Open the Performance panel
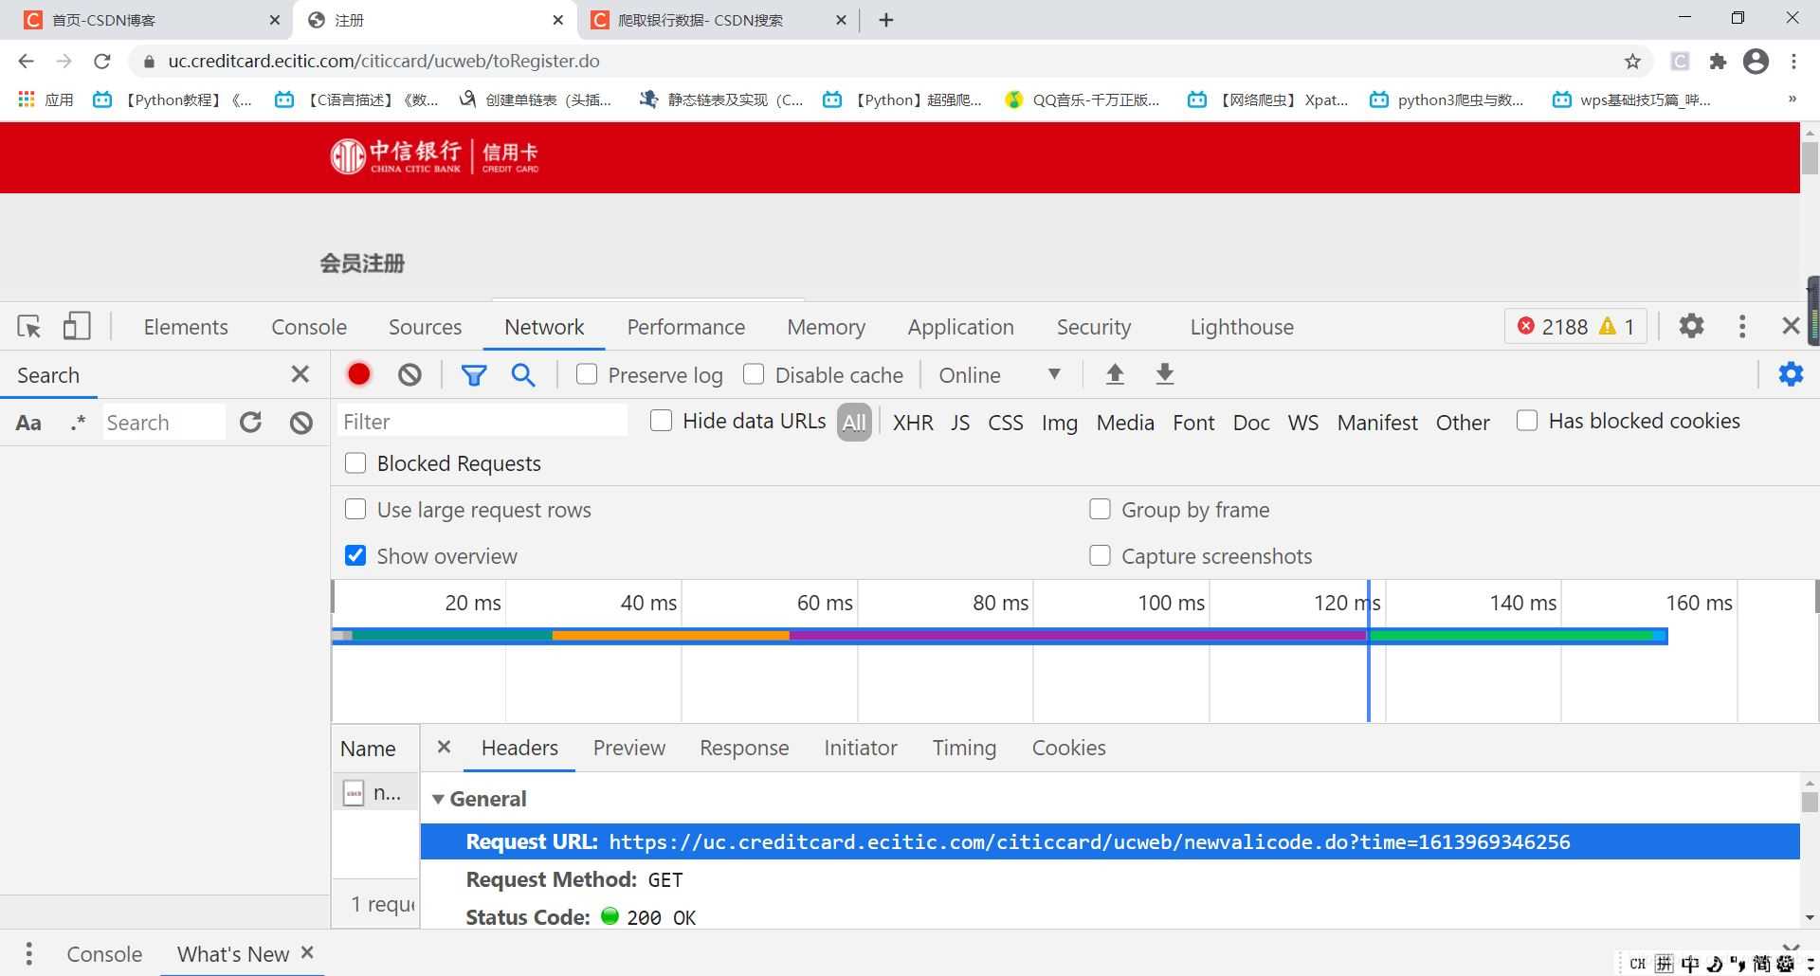This screenshot has width=1820, height=976. [x=685, y=326]
